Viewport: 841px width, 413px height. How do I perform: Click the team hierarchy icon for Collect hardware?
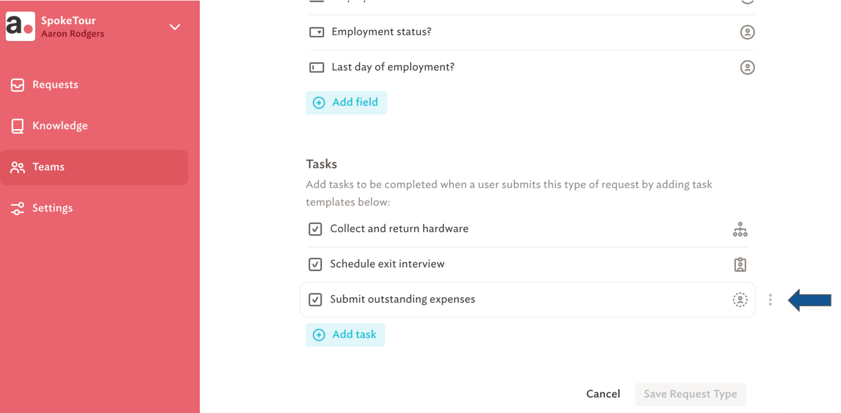tap(740, 229)
